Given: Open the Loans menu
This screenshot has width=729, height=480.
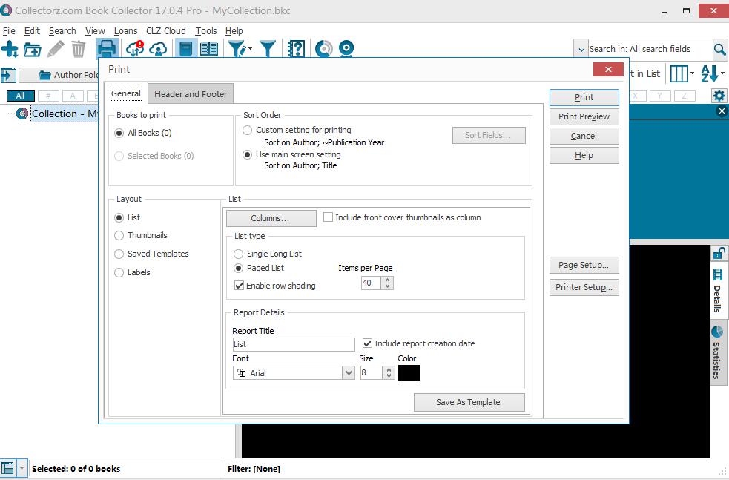Looking at the screenshot, I should tap(125, 31).
